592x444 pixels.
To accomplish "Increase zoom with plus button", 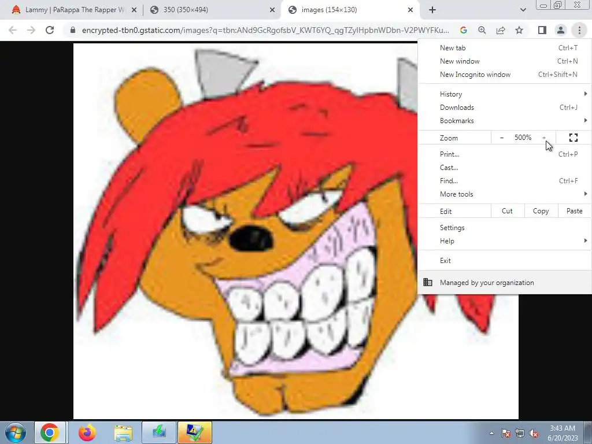I will tap(544, 138).
